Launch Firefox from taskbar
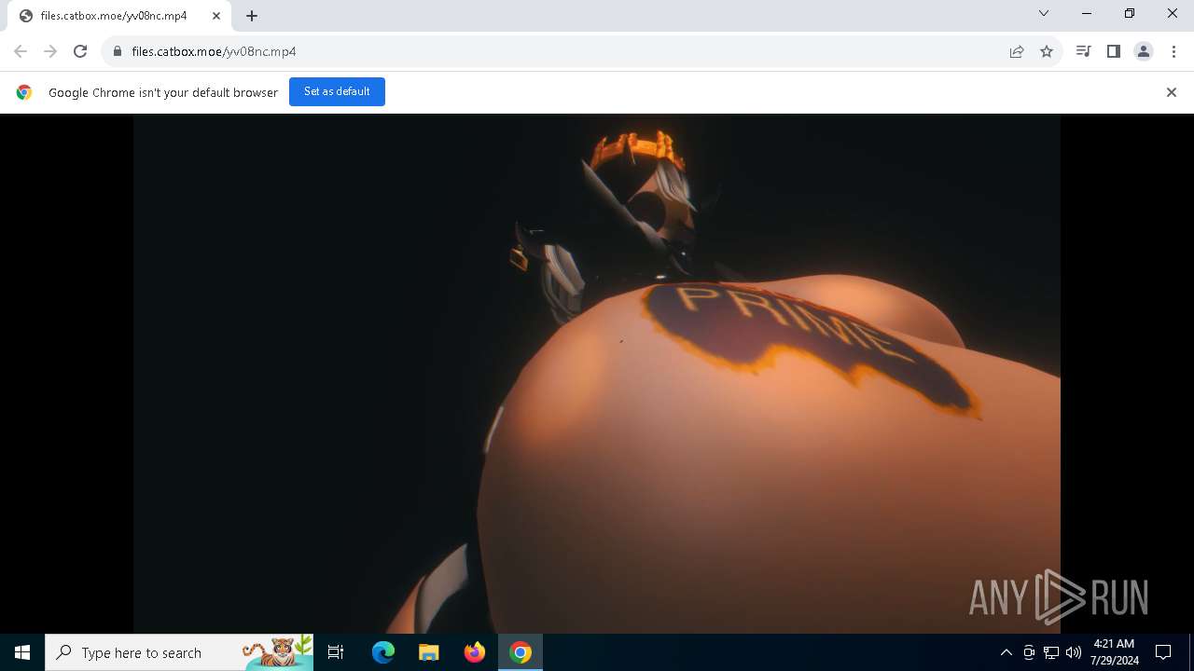 tap(475, 652)
